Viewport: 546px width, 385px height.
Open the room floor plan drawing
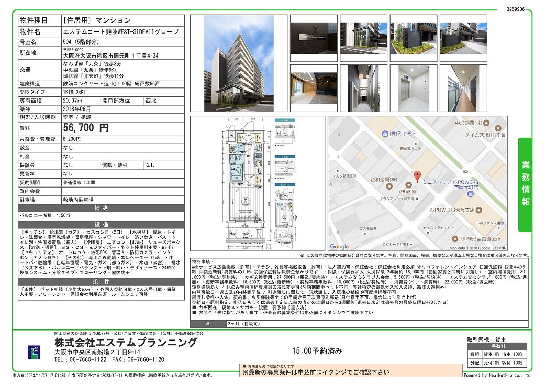pyautogui.click(x=246, y=184)
